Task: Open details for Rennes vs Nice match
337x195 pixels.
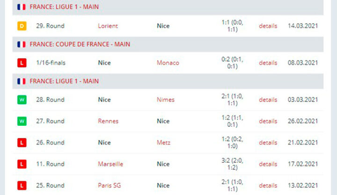Action: pyautogui.click(x=268, y=121)
